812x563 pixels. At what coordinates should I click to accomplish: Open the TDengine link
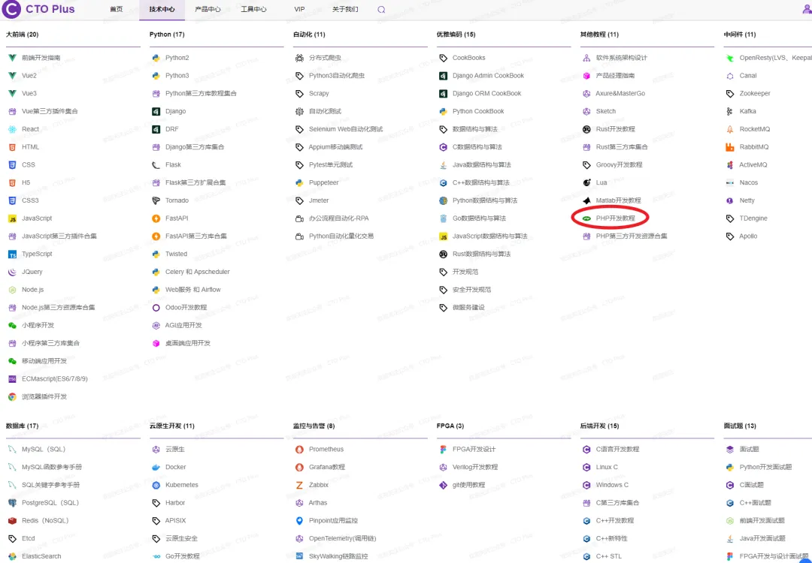(x=753, y=218)
